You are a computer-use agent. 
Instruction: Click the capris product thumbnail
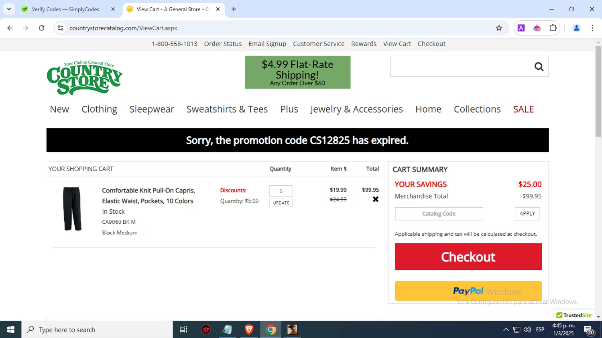(72, 209)
